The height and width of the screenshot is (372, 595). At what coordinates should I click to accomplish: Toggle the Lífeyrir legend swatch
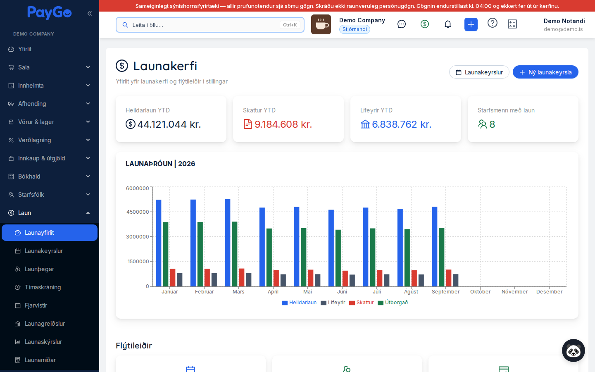click(324, 303)
